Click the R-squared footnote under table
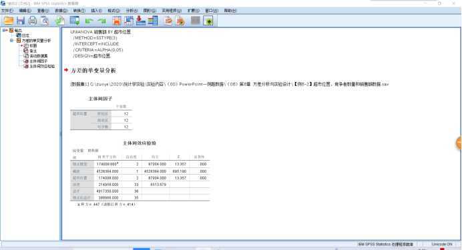 106,204
